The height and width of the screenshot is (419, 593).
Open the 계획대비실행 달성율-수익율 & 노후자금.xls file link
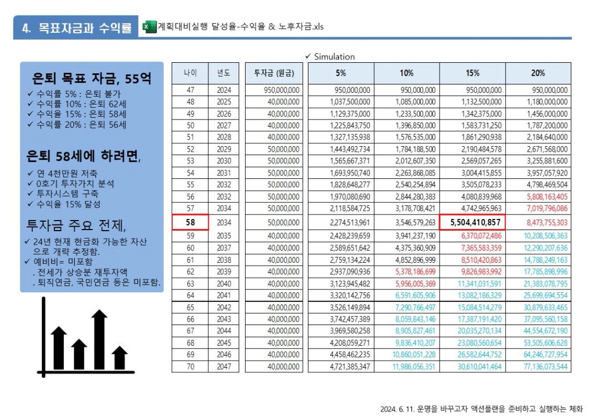click(241, 27)
